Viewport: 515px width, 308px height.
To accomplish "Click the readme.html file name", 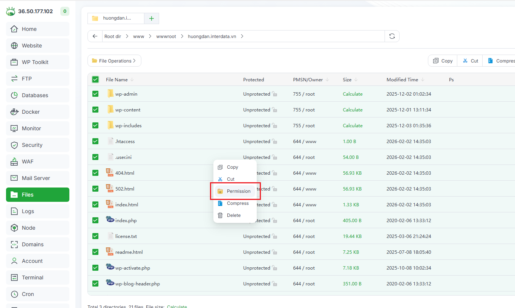I will click(x=129, y=252).
